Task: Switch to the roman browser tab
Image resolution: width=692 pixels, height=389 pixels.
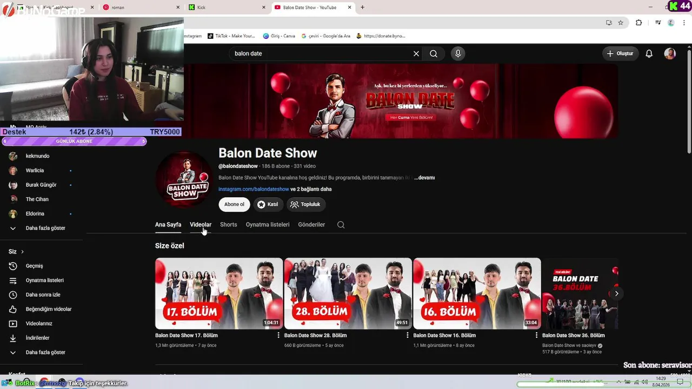Action: (x=141, y=8)
